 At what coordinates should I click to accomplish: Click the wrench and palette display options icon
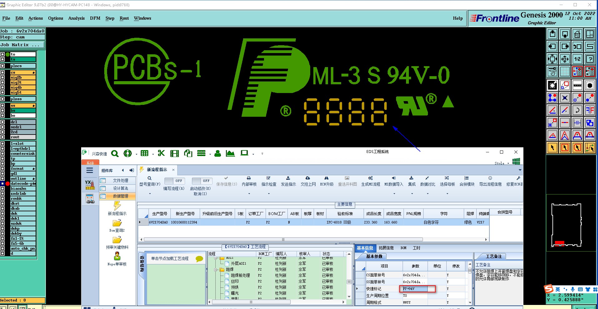552,71
